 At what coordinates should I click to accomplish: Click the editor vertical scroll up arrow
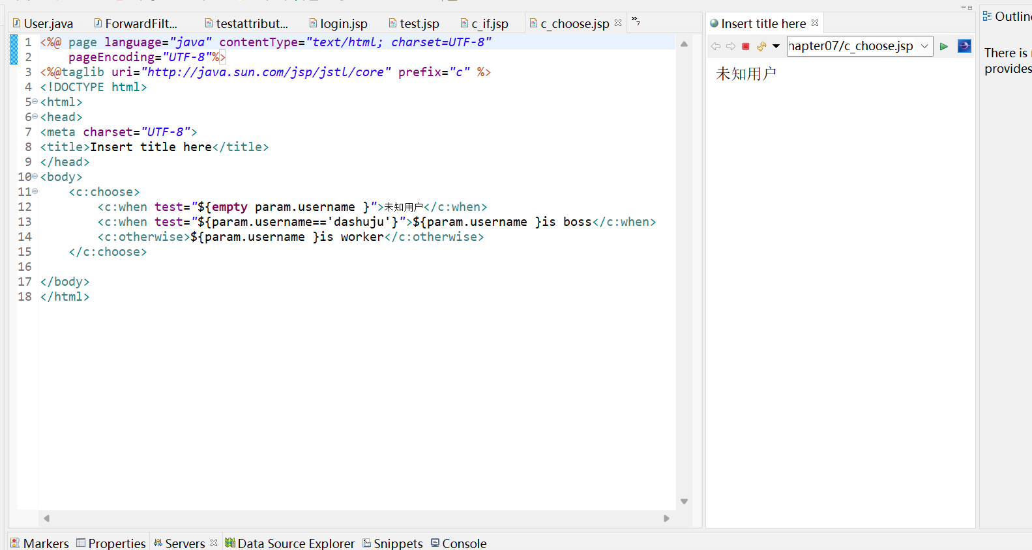tap(684, 44)
